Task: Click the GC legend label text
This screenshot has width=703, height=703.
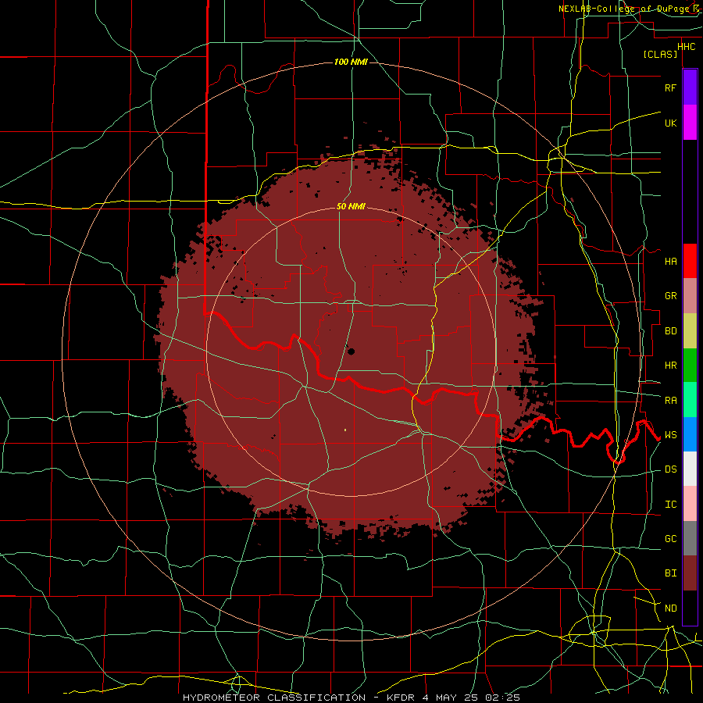Action: click(x=670, y=539)
